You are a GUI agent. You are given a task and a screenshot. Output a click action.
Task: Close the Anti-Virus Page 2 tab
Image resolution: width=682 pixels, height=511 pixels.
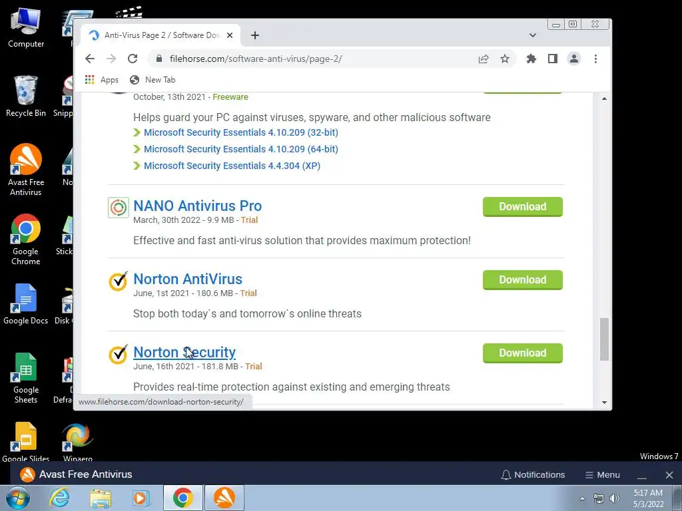(x=230, y=36)
